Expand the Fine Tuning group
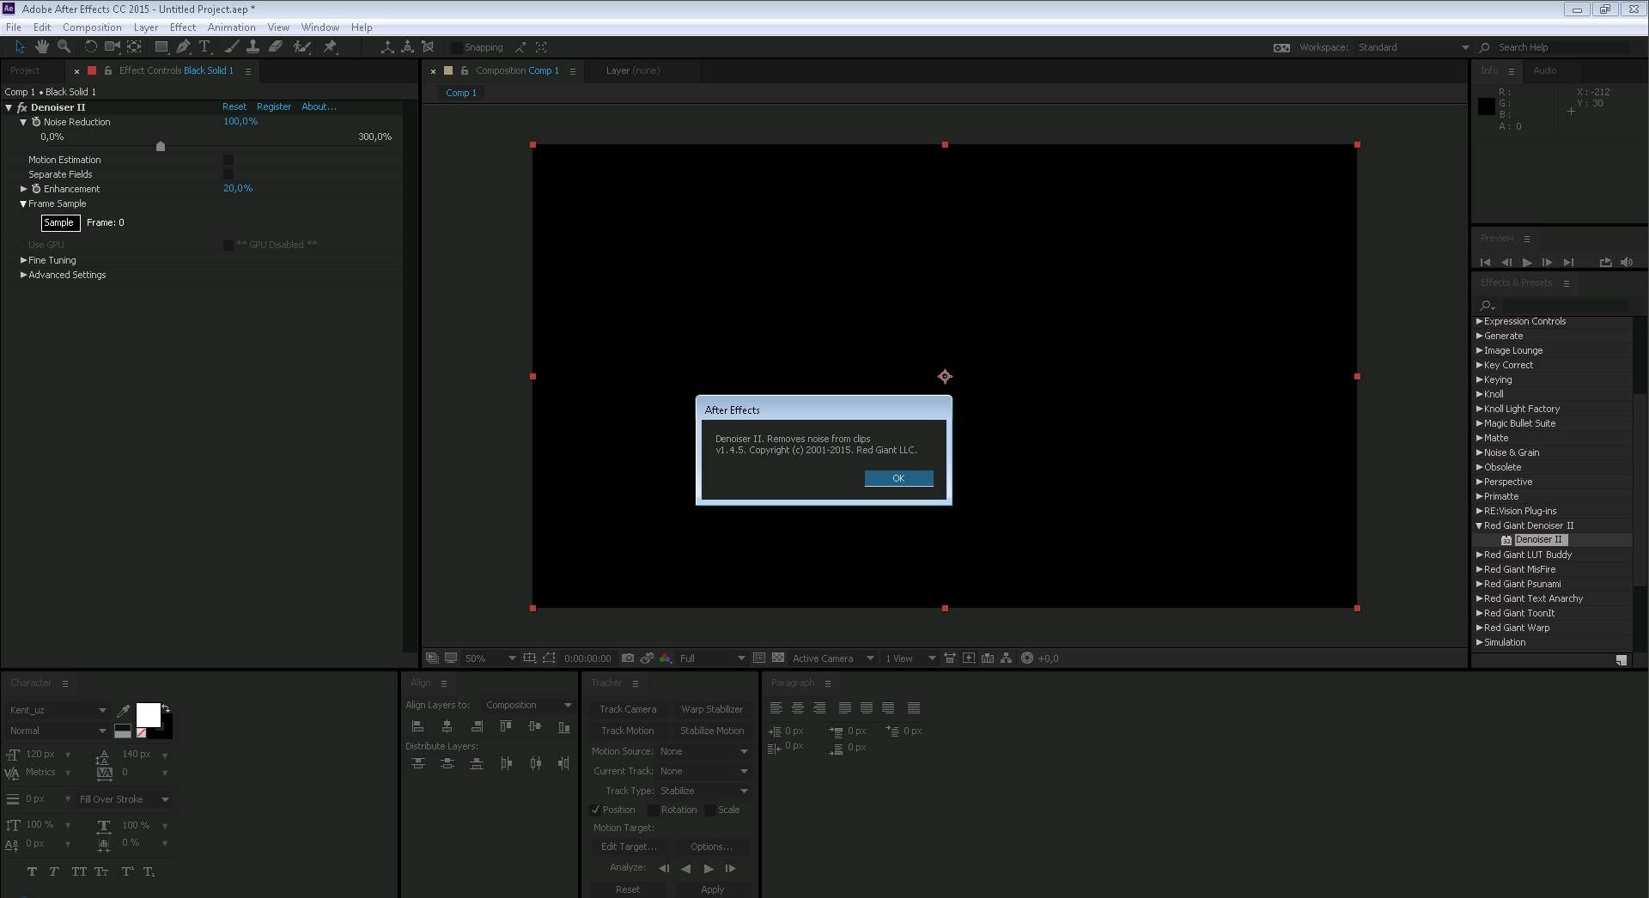Screen dimensions: 1649x898 pyautogui.click(x=23, y=260)
